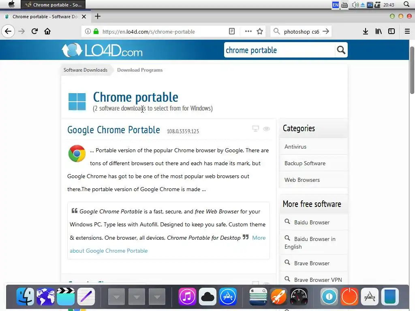Open page actions three-dot menu

tap(248, 32)
